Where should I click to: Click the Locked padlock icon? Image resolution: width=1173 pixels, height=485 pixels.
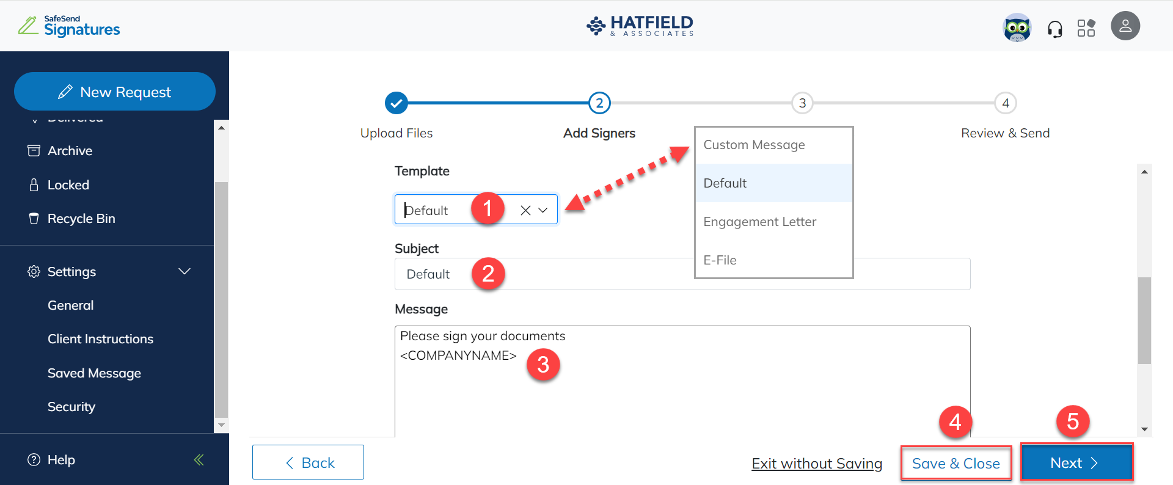point(34,184)
